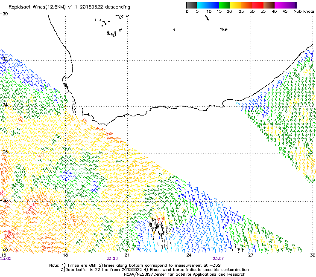This screenshot has height=277, width=316.
Task: Click the 'Rapidscat Winds(12.5KM) v1.1' title text
Action: click(x=44, y=7)
